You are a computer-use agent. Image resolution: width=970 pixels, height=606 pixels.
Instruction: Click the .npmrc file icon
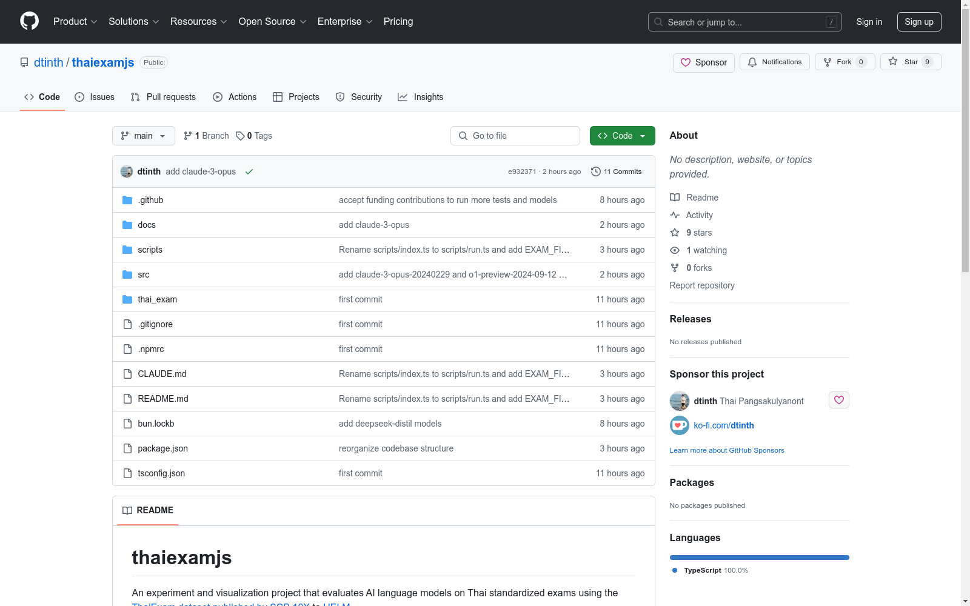point(127,349)
